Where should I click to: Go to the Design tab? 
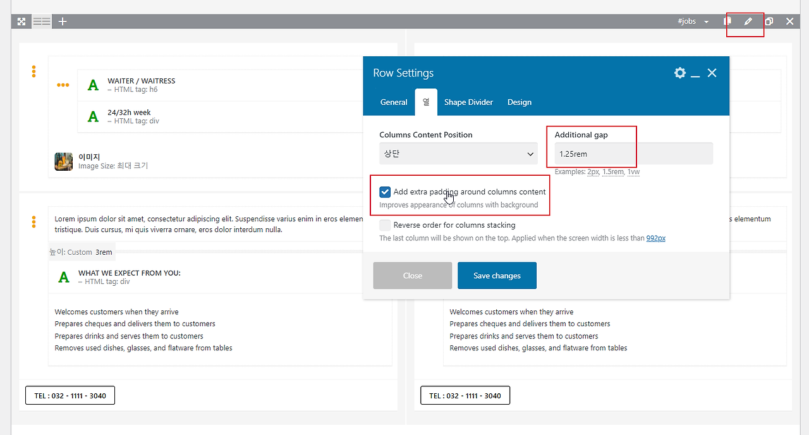tap(520, 102)
